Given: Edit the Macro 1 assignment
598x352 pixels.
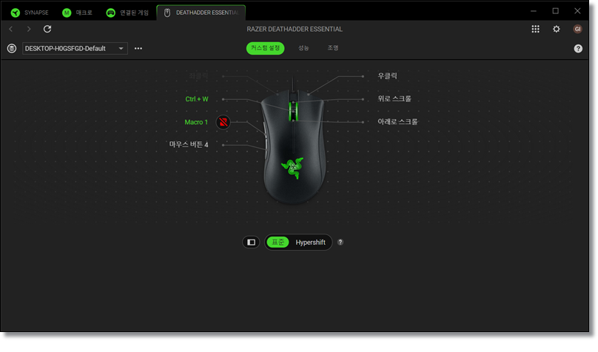Looking at the screenshot, I should [x=196, y=122].
